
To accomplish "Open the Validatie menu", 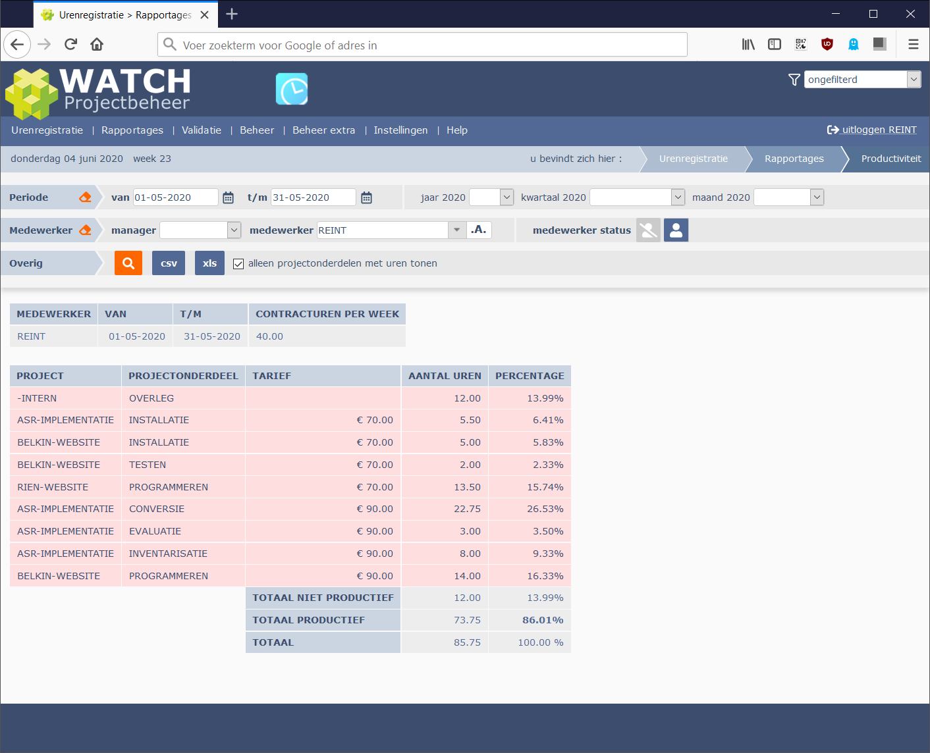I will 202,130.
